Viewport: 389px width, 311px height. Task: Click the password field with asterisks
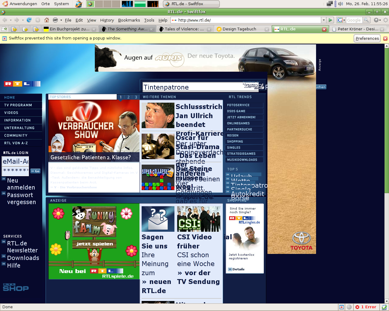[x=15, y=171]
